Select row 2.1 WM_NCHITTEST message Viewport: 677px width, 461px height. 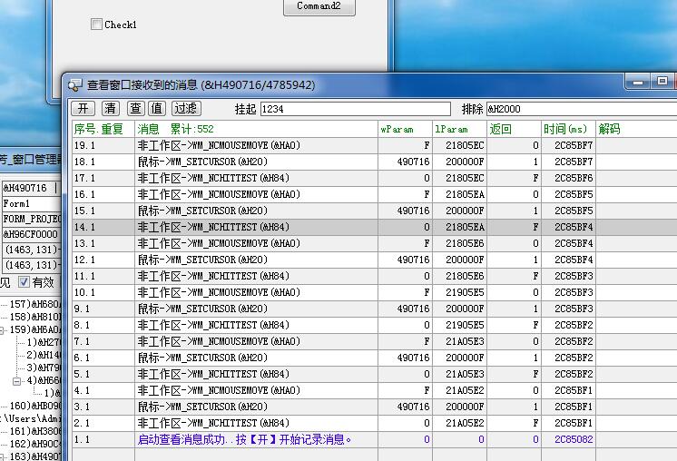[374, 424]
